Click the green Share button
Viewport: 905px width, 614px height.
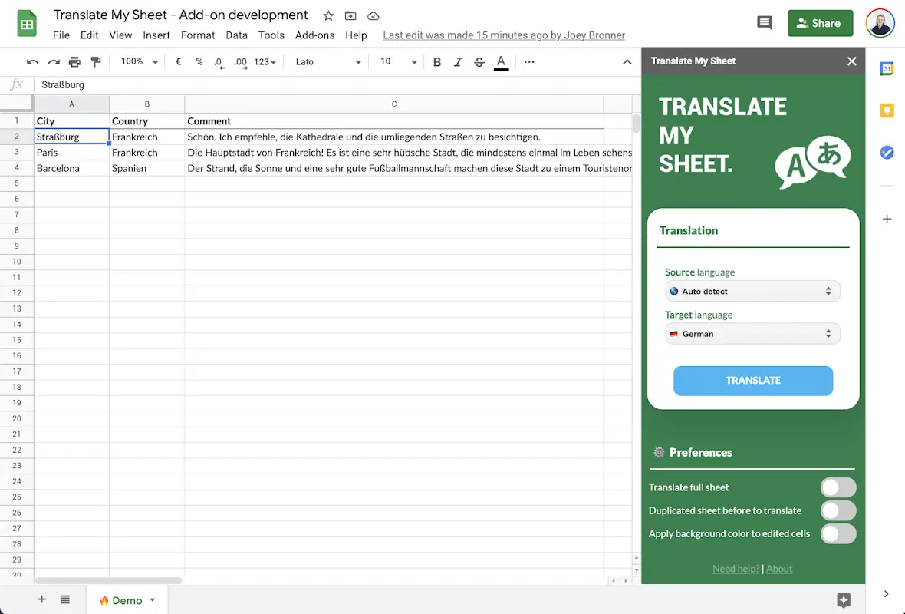coord(820,23)
